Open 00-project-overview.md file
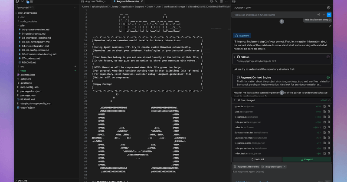The width and height of the screenshot is (347, 182). point(36,30)
